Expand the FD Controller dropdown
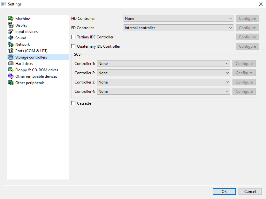Viewport: 266px width, 199px height. [x=178, y=28]
